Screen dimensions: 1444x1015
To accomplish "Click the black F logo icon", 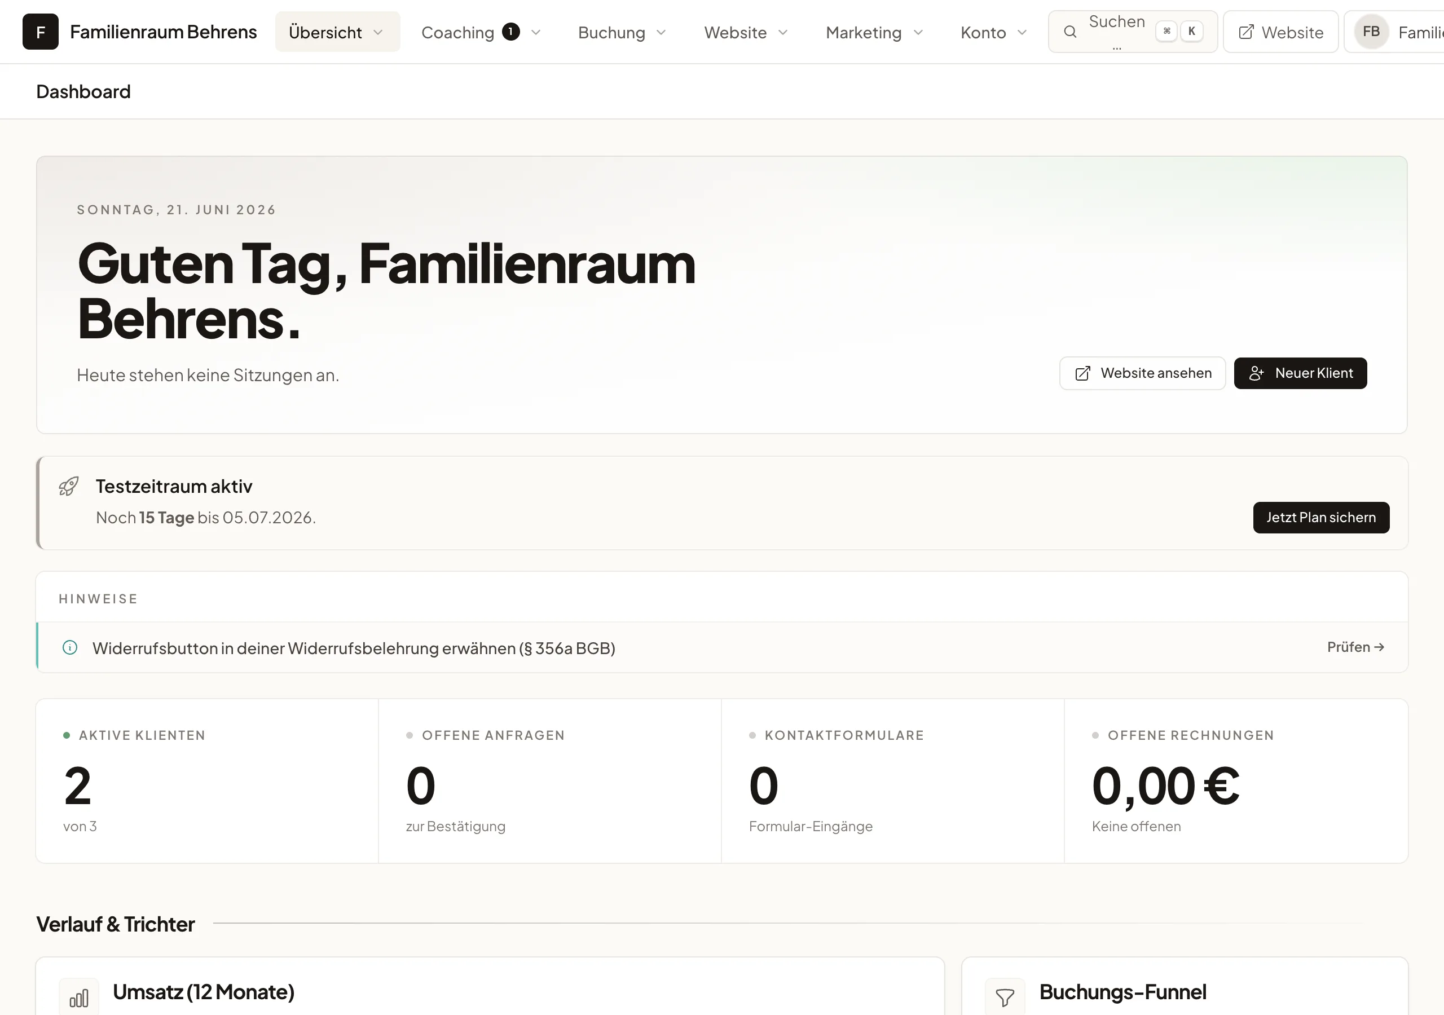I will [40, 32].
